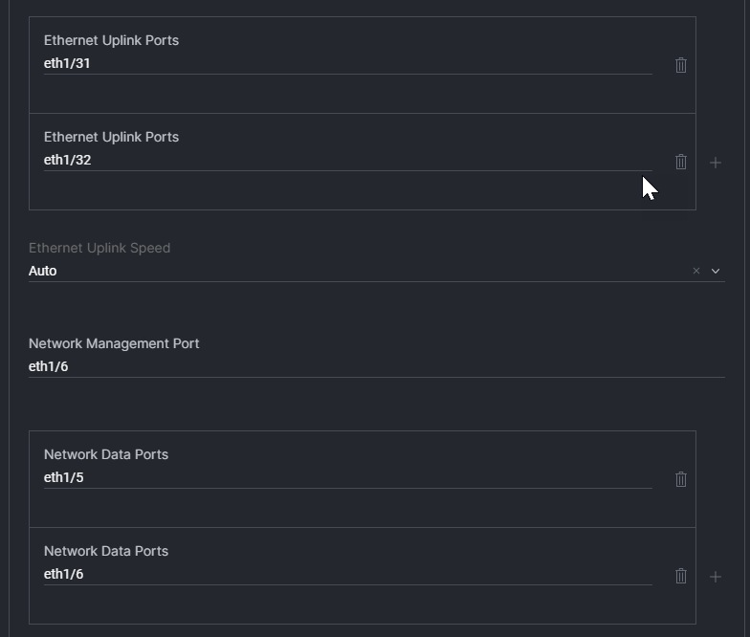Expand the Ethernet Uplink Speed chevron
This screenshot has width=750, height=637.
click(x=716, y=271)
